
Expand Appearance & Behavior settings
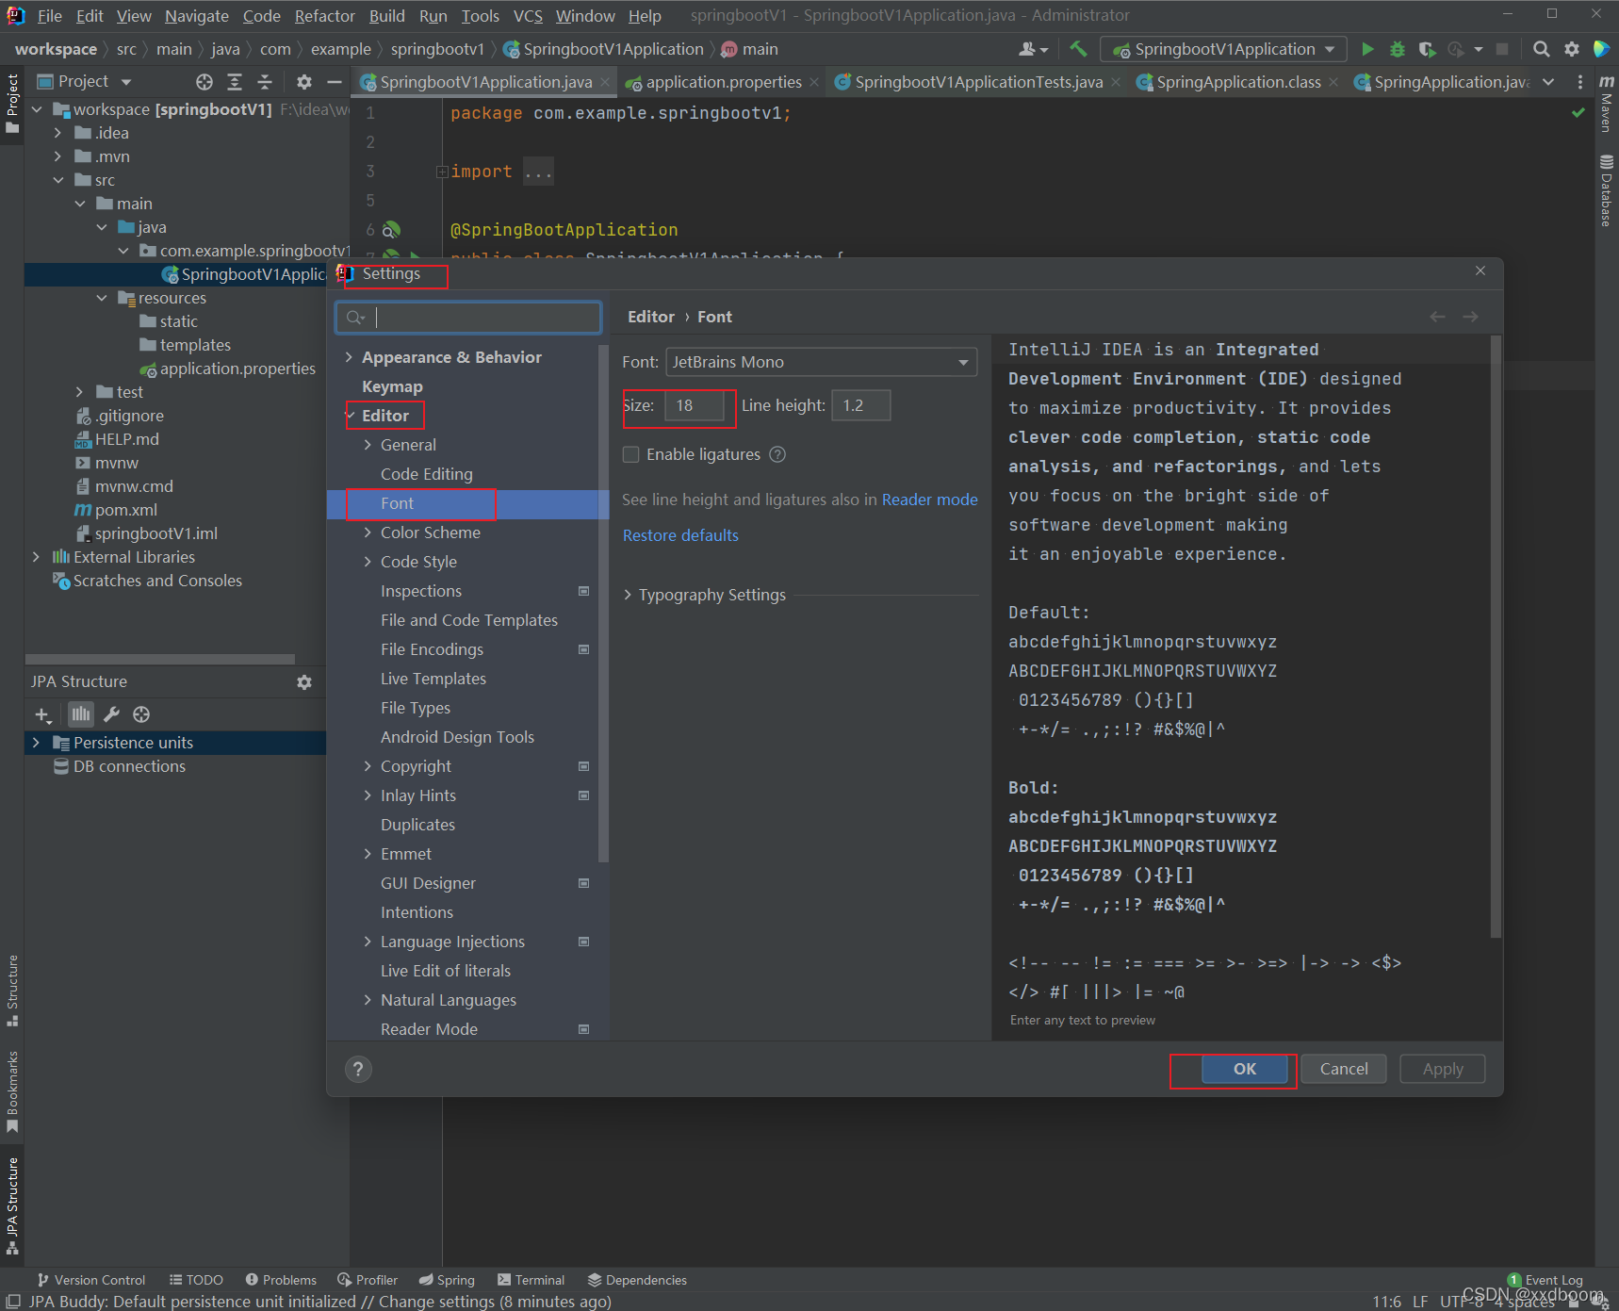click(349, 357)
